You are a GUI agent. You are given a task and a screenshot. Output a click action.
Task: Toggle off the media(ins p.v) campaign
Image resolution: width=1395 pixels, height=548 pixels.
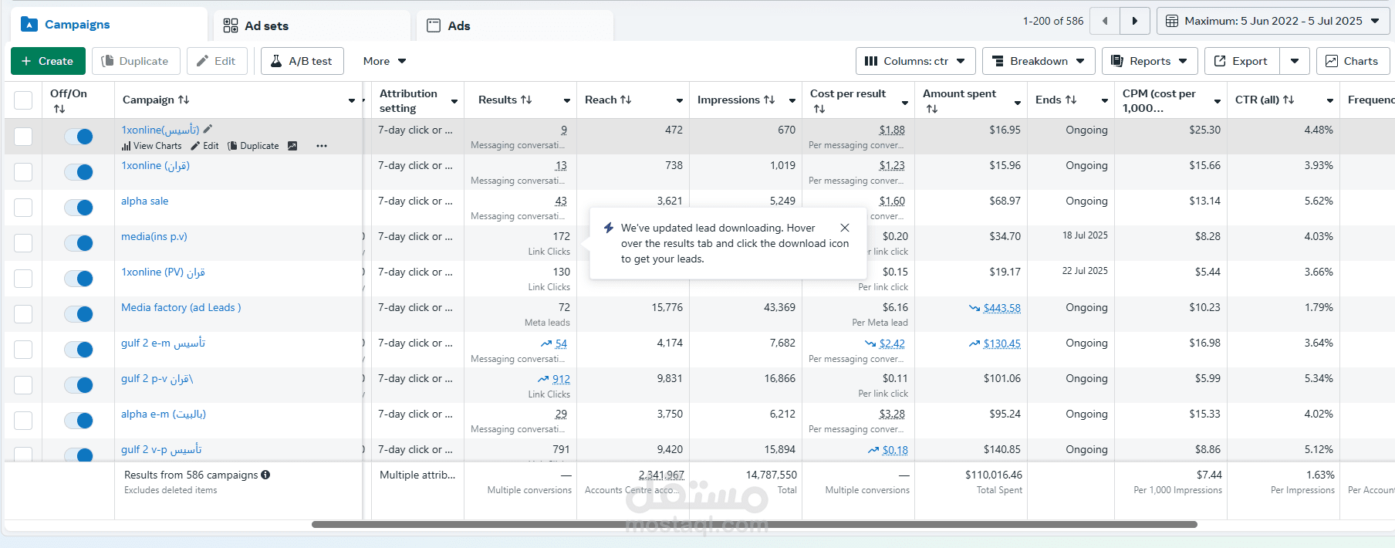[79, 243]
